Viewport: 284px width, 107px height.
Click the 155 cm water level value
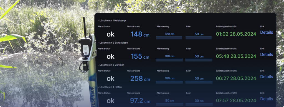click(x=140, y=56)
